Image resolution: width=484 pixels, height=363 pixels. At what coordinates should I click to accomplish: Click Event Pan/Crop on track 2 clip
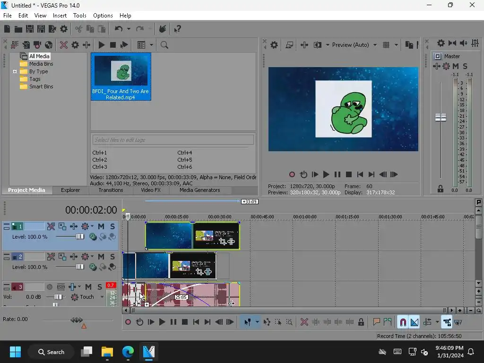tap(200, 272)
